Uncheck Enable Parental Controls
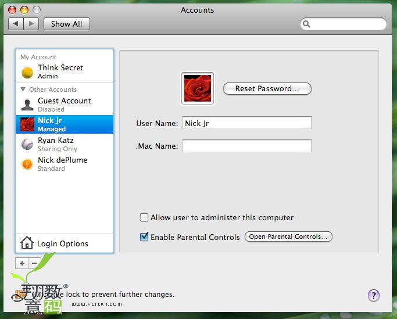The height and width of the screenshot is (319, 397). click(144, 237)
